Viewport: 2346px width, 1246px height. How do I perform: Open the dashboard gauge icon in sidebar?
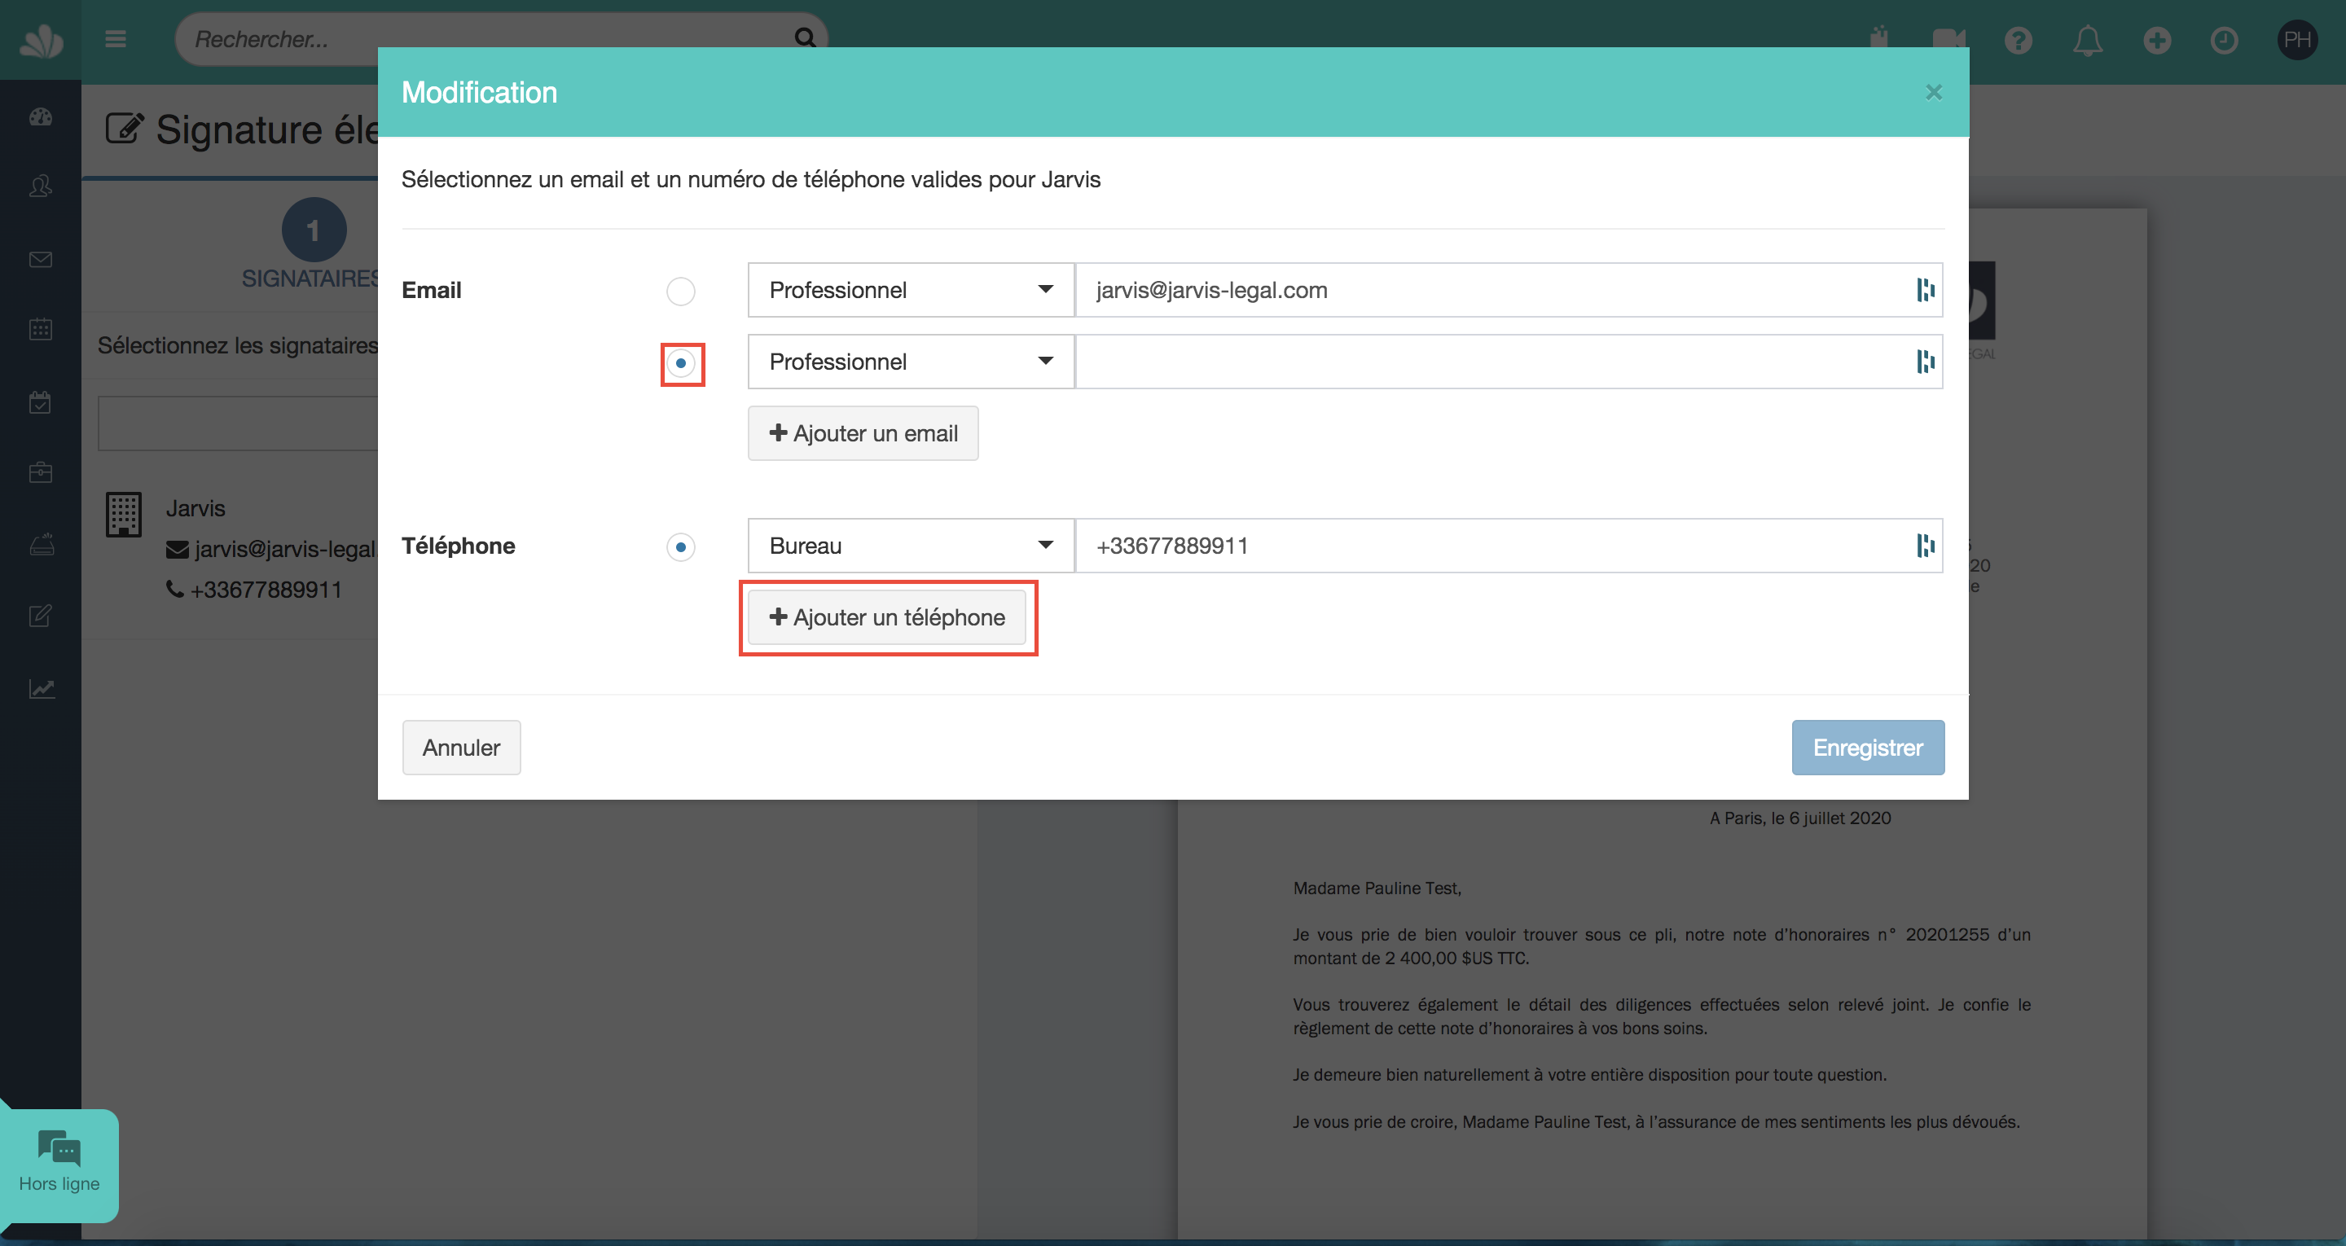(x=40, y=116)
